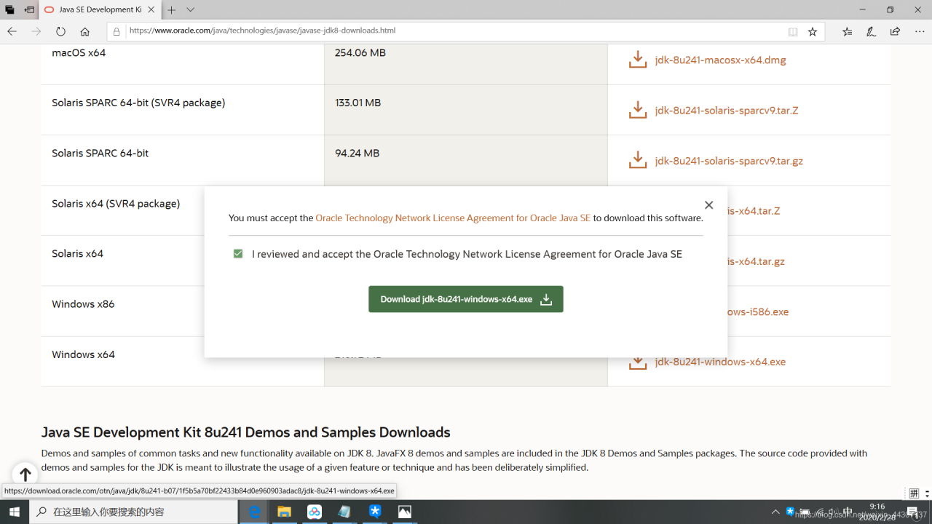Open reading view from the address bar
Screen dimensions: 932x524
coord(793,31)
